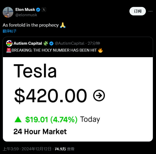Click the green up triangle price indicator
156x154 pixels.
tap(18, 119)
